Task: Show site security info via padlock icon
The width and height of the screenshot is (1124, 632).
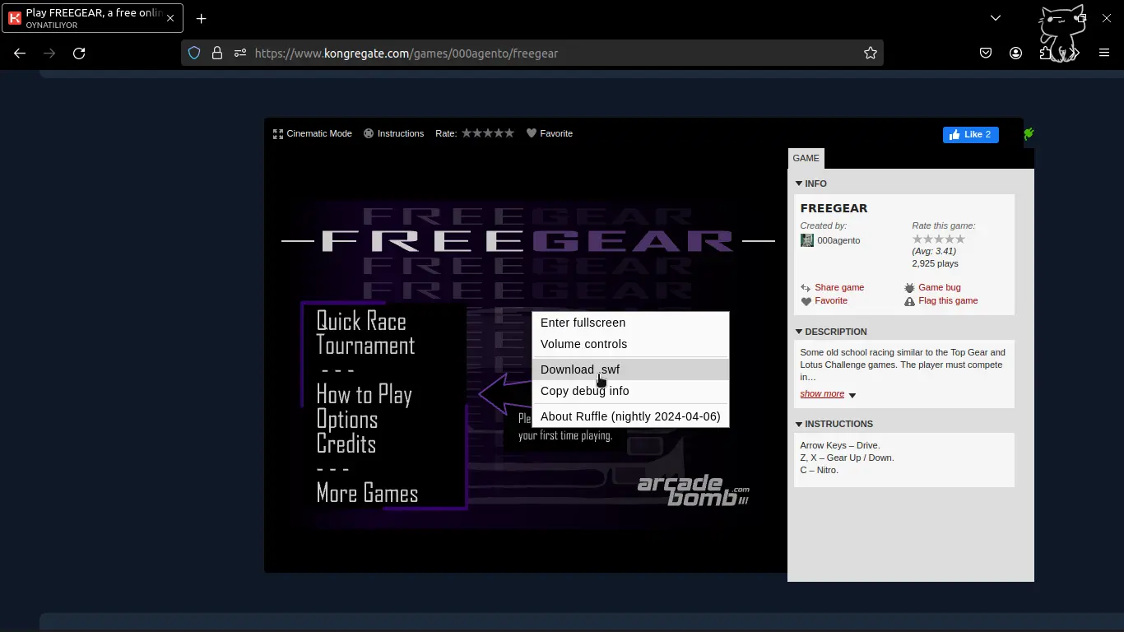Action: pyautogui.click(x=217, y=53)
